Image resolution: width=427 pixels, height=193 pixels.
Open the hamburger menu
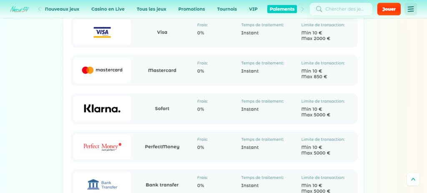[x=411, y=9]
